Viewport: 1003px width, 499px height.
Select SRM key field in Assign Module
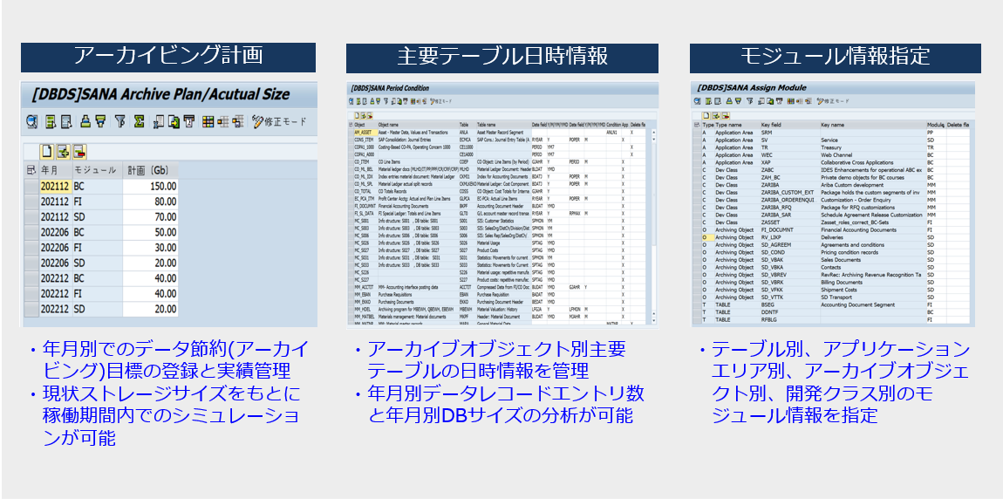[790, 133]
